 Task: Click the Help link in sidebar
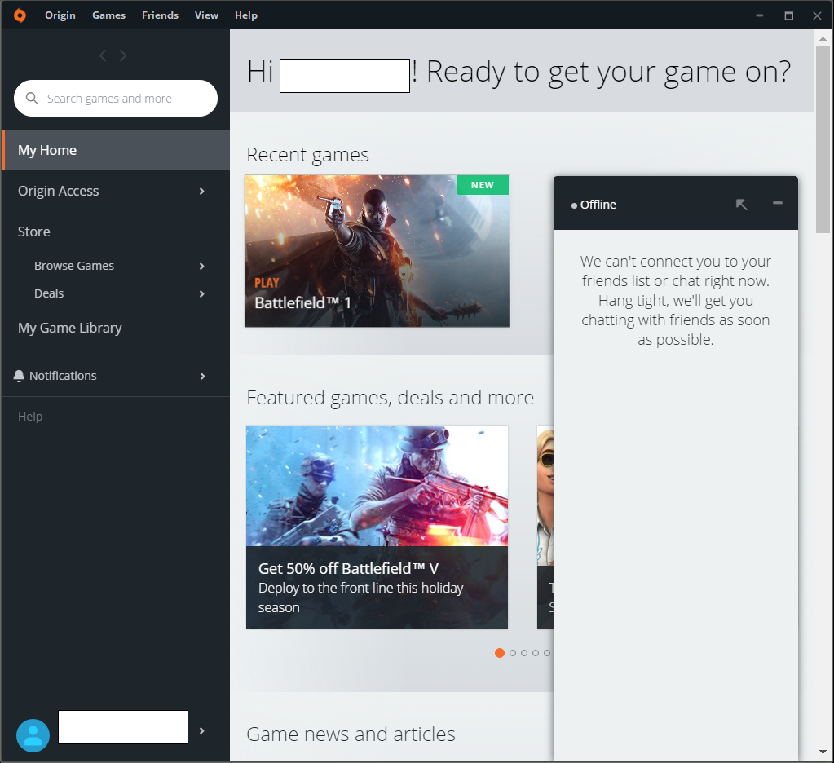[x=30, y=417]
